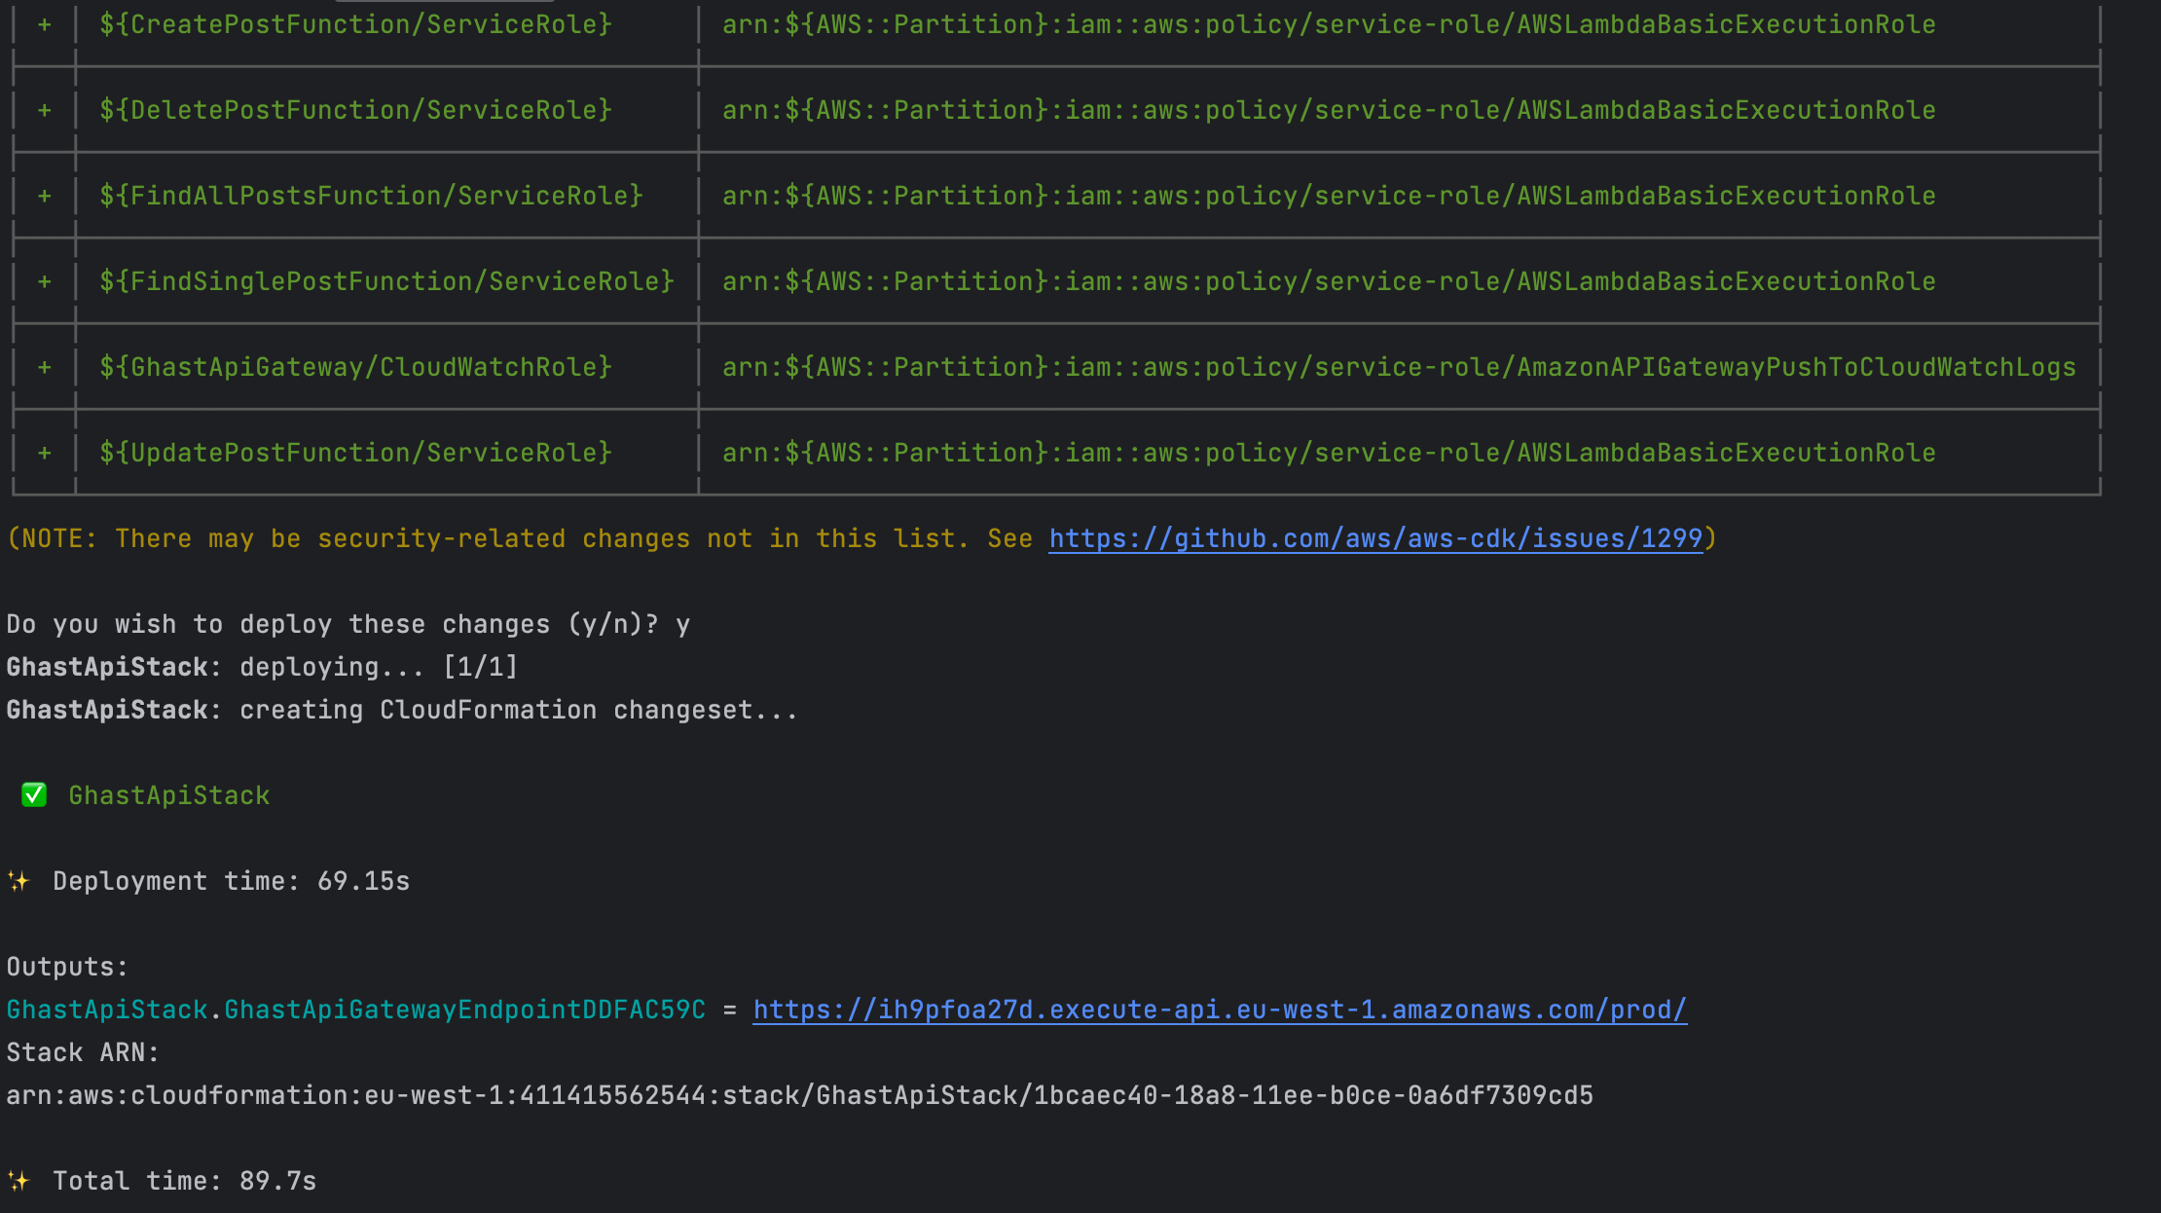Click the plus sign on FindAllPostsFunction row
2161x1213 pixels.
pos(43,195)
